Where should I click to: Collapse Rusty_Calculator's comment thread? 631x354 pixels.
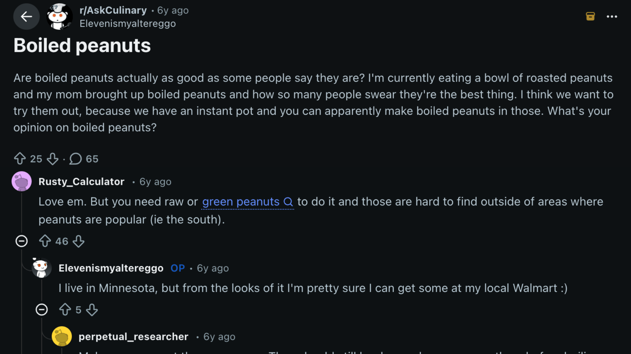[22, 241]
